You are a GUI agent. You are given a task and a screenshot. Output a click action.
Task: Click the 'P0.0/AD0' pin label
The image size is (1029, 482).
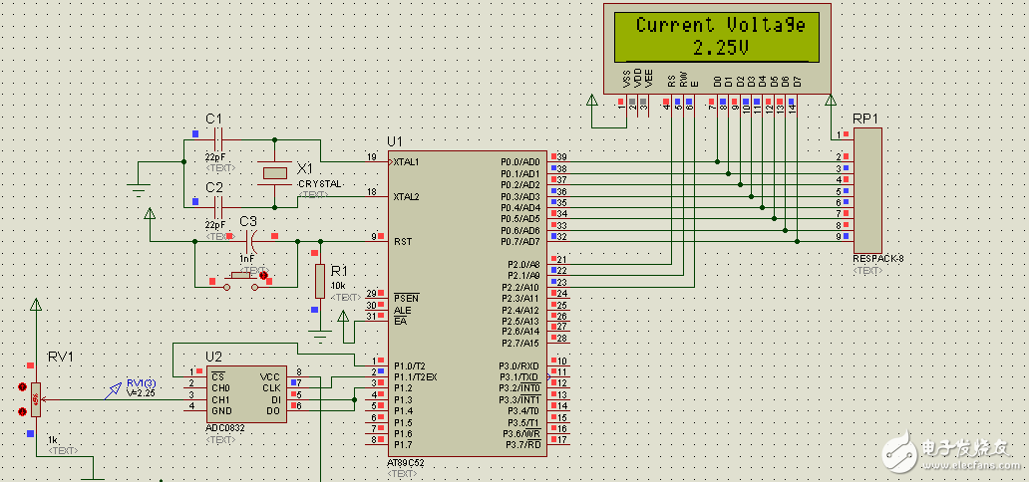click(520, 162)
